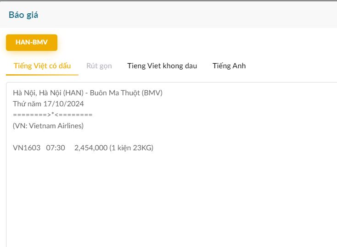
Task: Click the 2,454,000 price
Action: pyautogui.click(x=90, y=148)
